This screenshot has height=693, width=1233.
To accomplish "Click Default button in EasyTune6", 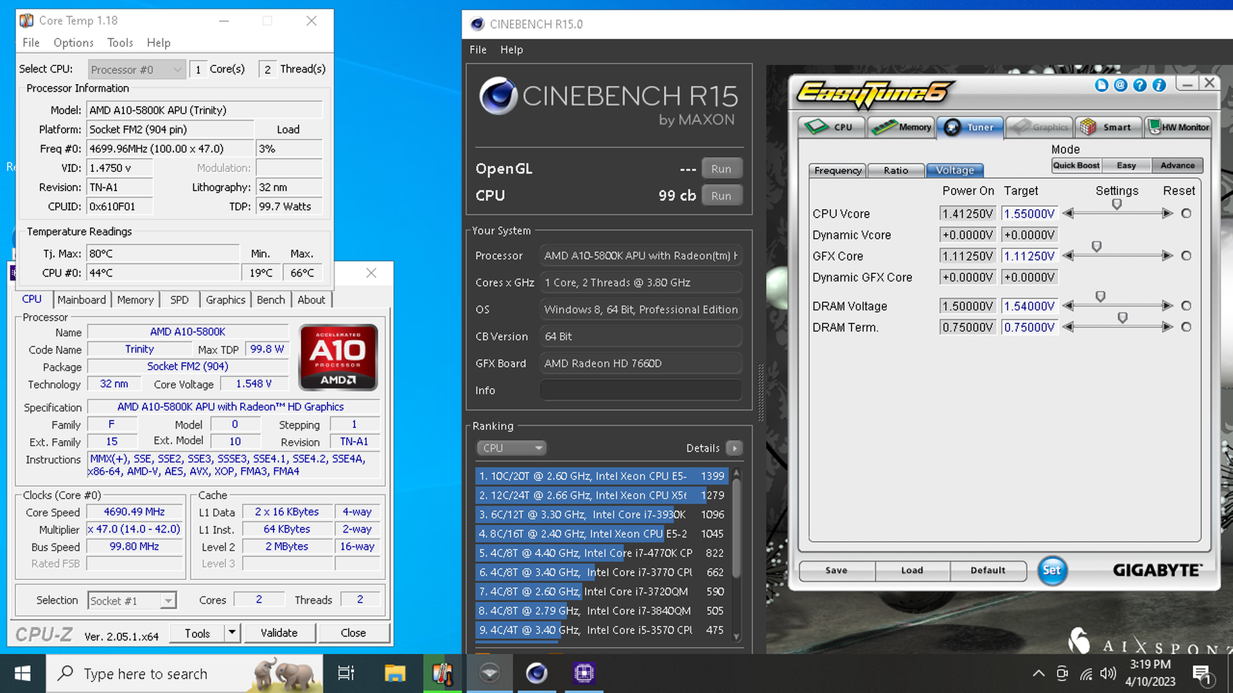I will [988, 570].
